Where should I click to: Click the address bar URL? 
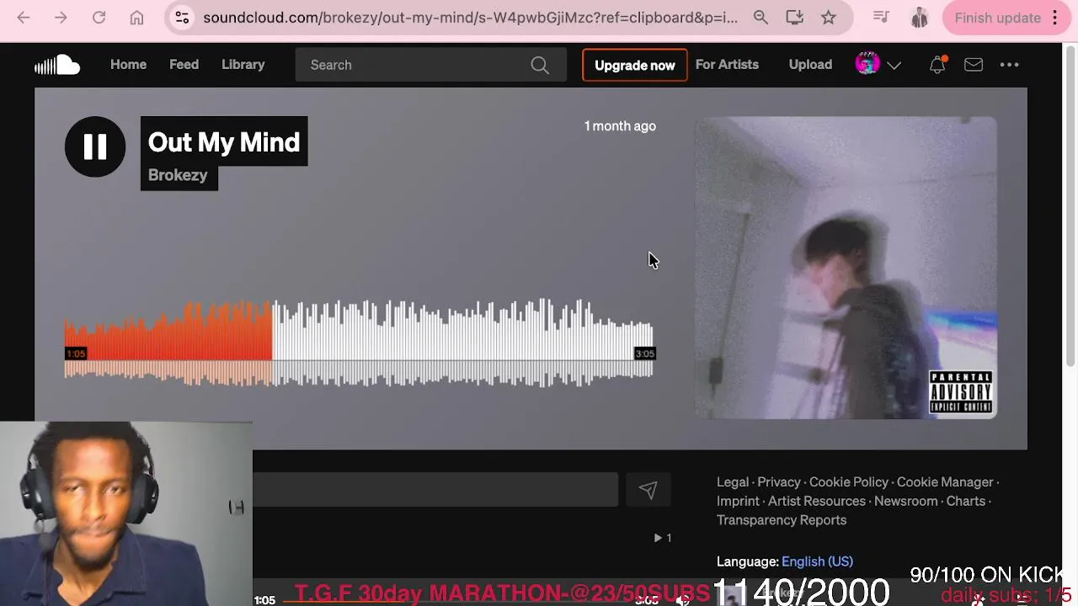point(470,18)
